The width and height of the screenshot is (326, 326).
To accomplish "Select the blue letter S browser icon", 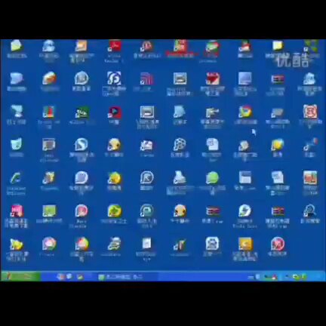I will (x=81, y=145).
